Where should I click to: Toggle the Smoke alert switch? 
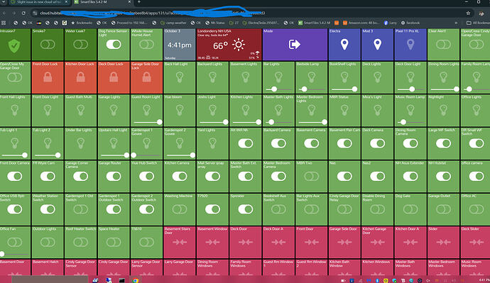48,45
